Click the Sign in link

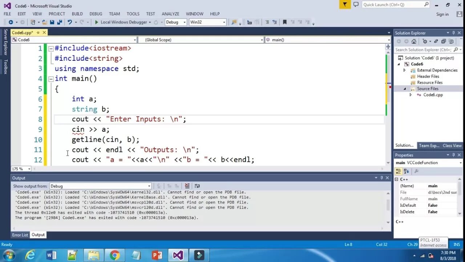(442, 14)
